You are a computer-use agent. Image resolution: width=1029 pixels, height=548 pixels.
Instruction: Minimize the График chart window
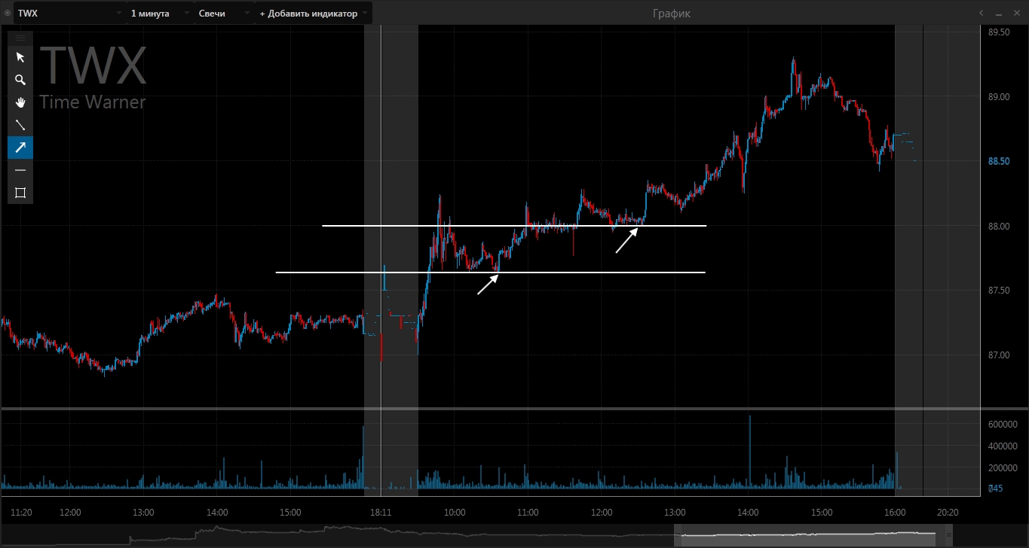1000,14
